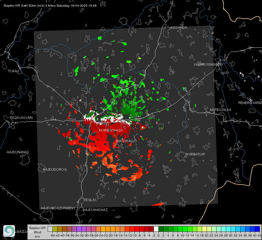
Task: Click the road number 41 marker
Action: point(203,78)
